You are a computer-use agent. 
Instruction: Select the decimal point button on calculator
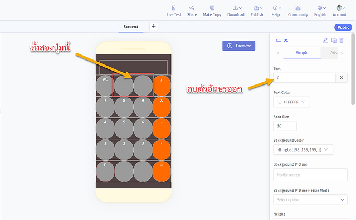coord(143,171)
